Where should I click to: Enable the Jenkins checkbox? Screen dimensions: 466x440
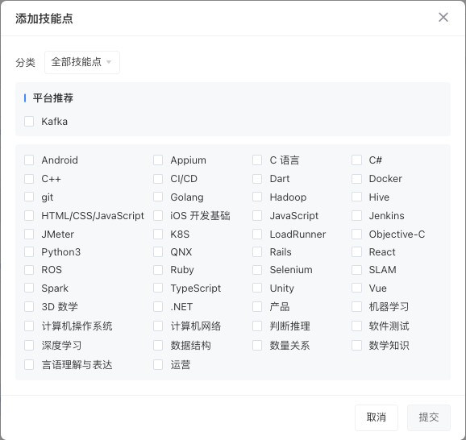click(356, 215)
